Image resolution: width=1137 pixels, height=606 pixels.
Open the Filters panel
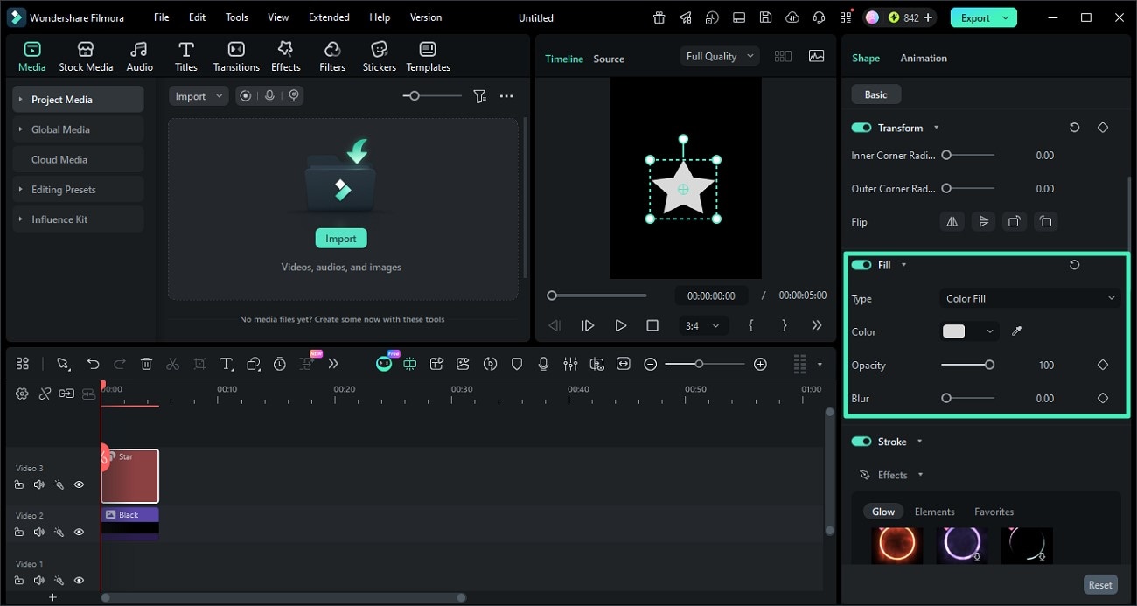point(331,55)
